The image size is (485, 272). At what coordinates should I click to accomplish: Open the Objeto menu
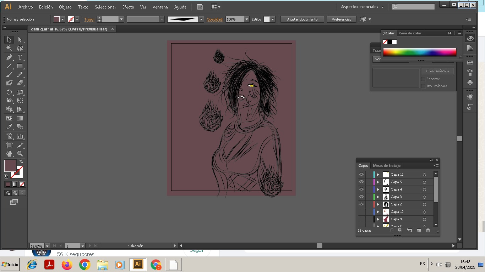65,7
